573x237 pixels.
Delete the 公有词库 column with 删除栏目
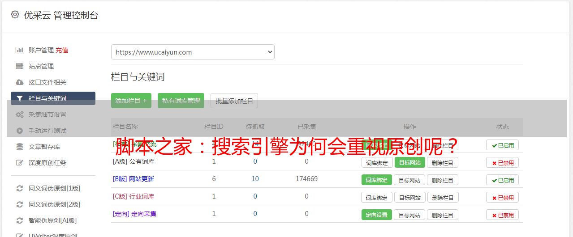coord(443,162)
